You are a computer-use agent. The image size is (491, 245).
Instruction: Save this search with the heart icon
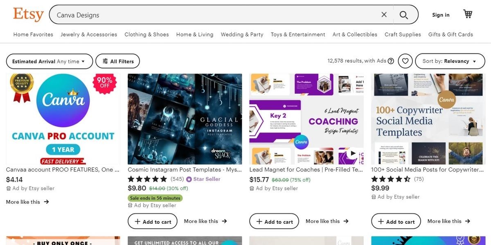pyautogui.click(x=405, y=61)
